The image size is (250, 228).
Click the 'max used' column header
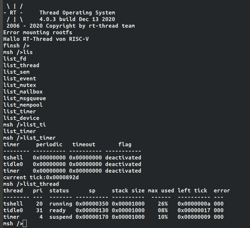pyautogui.click(x=161, y=190)
